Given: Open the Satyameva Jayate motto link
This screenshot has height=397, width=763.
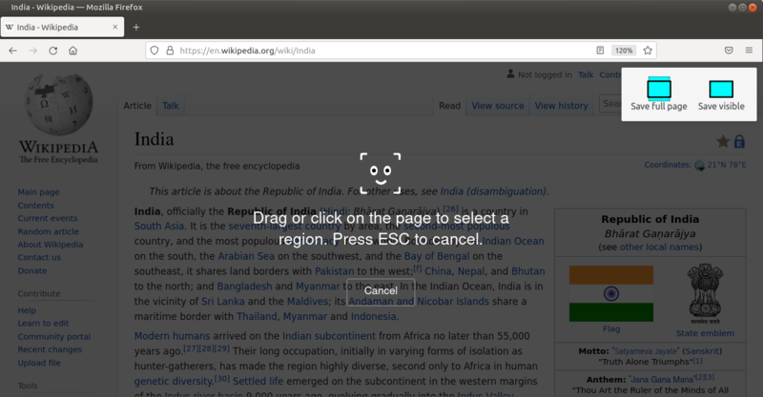Looking at the screenshot, I should [646, 351].
